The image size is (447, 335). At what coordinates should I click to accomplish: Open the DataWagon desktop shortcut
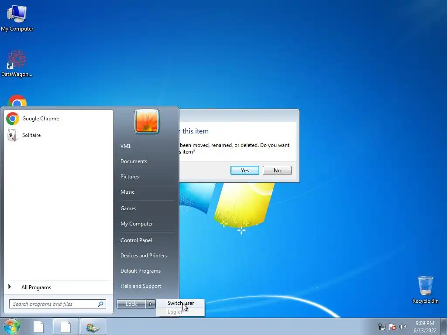[17, 64]
